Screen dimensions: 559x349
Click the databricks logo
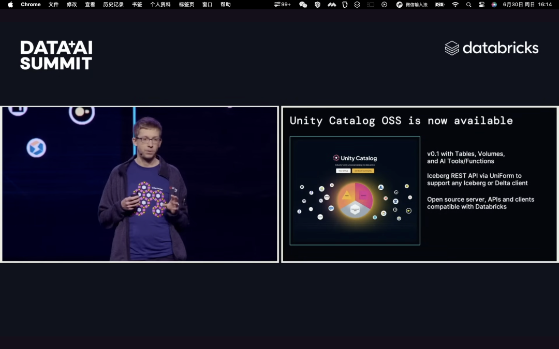click(x=492, y=48)
